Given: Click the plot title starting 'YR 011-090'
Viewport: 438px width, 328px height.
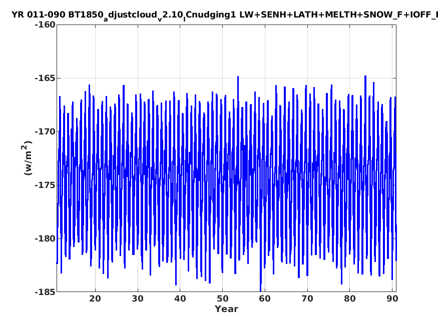Looking at the screenshot, I should click(x=225, y=15).
